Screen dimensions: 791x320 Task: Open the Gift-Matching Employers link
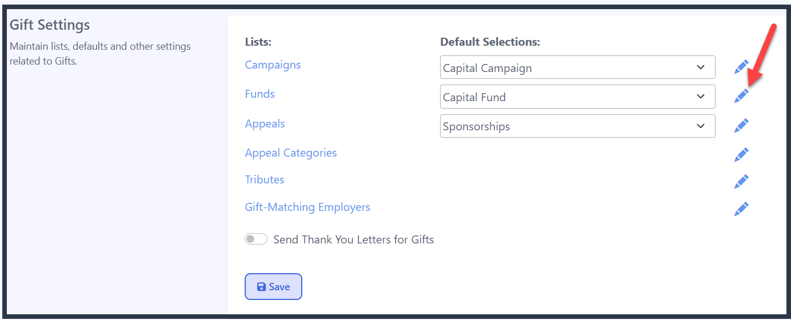point(307,207)
